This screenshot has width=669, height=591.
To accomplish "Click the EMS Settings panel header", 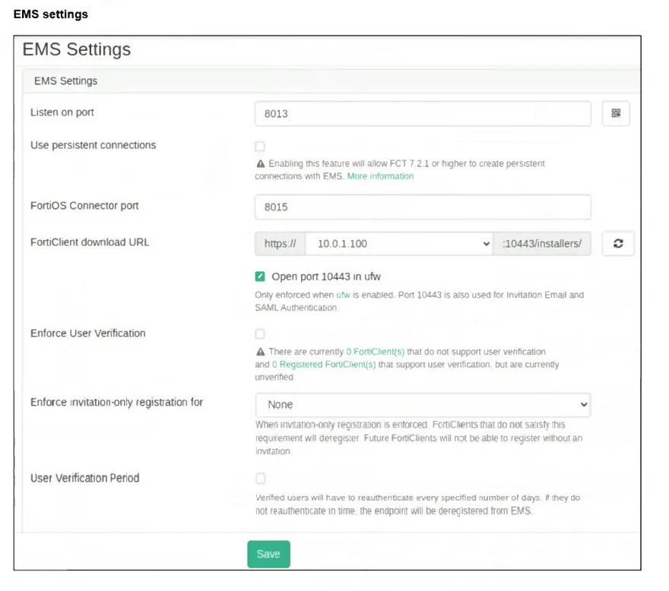I will (x=331, y=81).
